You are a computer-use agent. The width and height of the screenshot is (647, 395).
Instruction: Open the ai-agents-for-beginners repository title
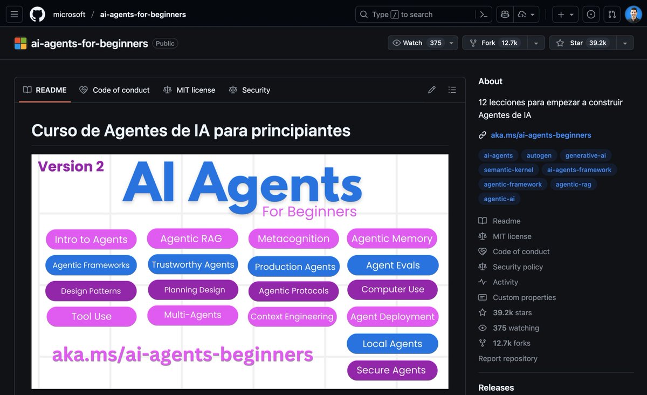tap(90, 43)
